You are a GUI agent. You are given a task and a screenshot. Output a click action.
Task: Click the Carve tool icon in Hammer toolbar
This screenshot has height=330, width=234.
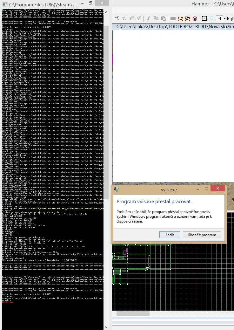coord(117,19)
